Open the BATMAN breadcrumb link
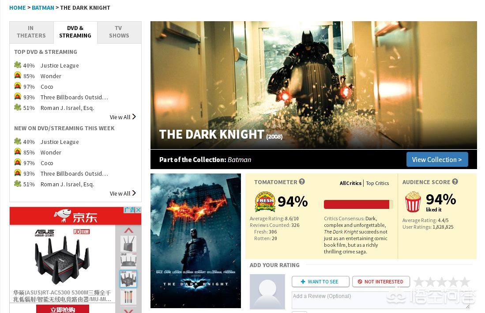The height and width of the screenshot is (313, 485). [43, 8]
